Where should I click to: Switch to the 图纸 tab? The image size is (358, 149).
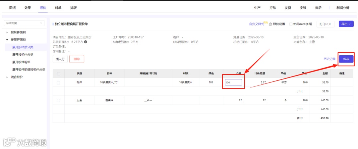12,8
